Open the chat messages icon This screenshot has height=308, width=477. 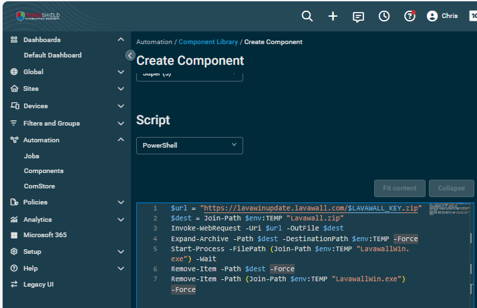[x=358, y=17]
